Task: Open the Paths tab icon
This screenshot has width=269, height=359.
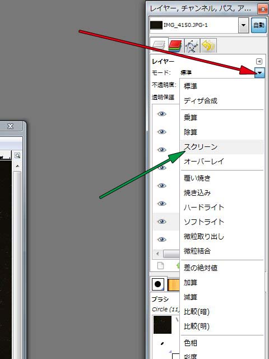Action: point(192,45)
